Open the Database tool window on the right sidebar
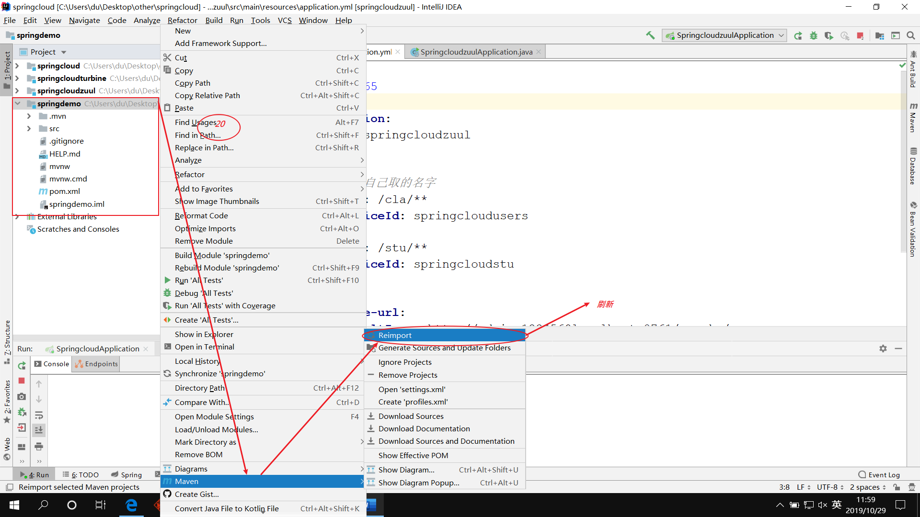 [913, 166]
